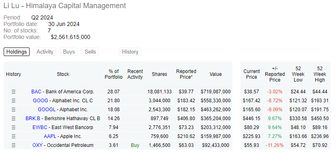Screen dimensions: 336x153
Task: Sort by Value column header
Action: pyautogui.click(x=216, y=74)
